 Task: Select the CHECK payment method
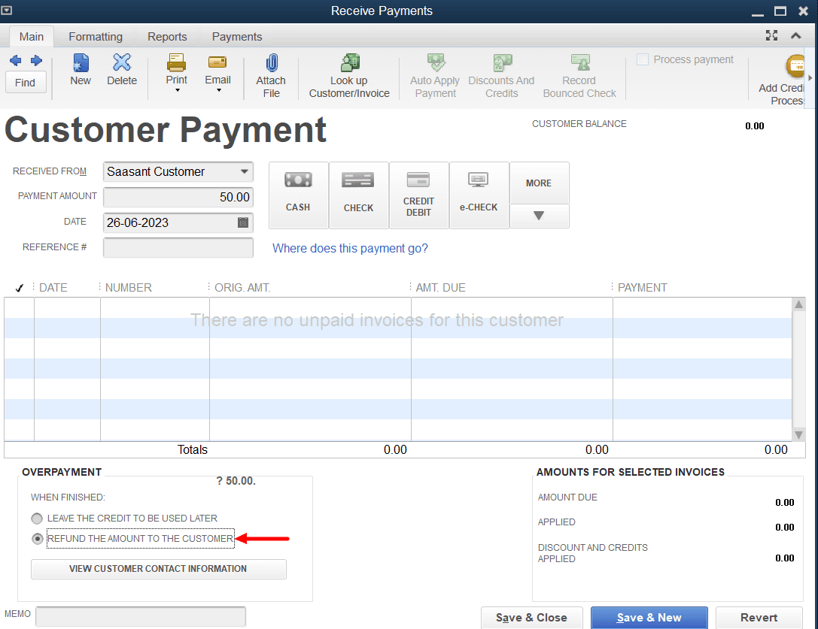click(x=358, y=195)
